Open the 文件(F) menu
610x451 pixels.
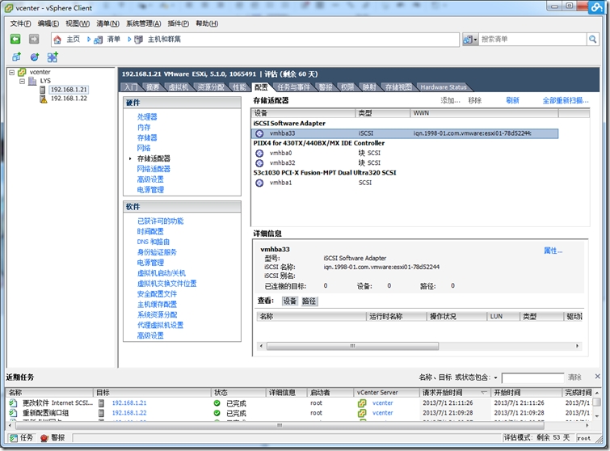[21, 23]
